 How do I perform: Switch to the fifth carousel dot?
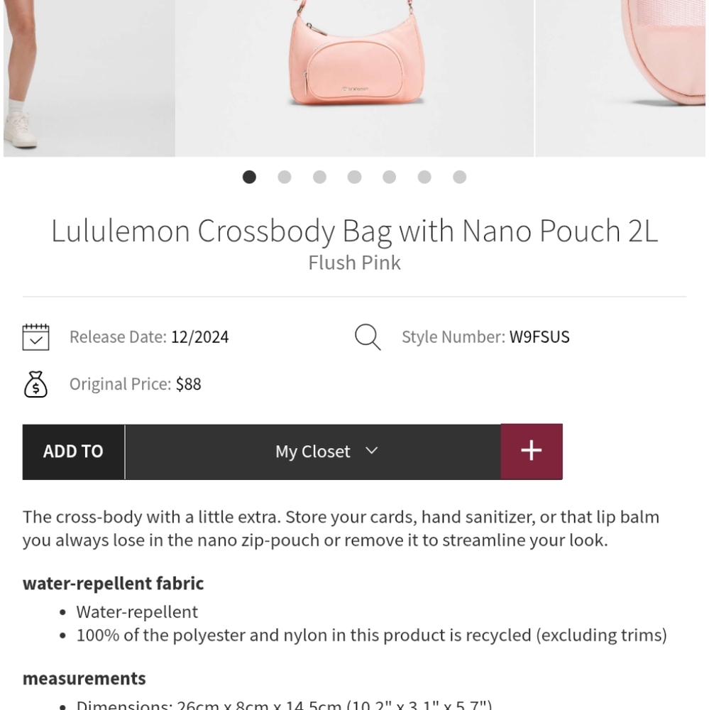(389, 177)
